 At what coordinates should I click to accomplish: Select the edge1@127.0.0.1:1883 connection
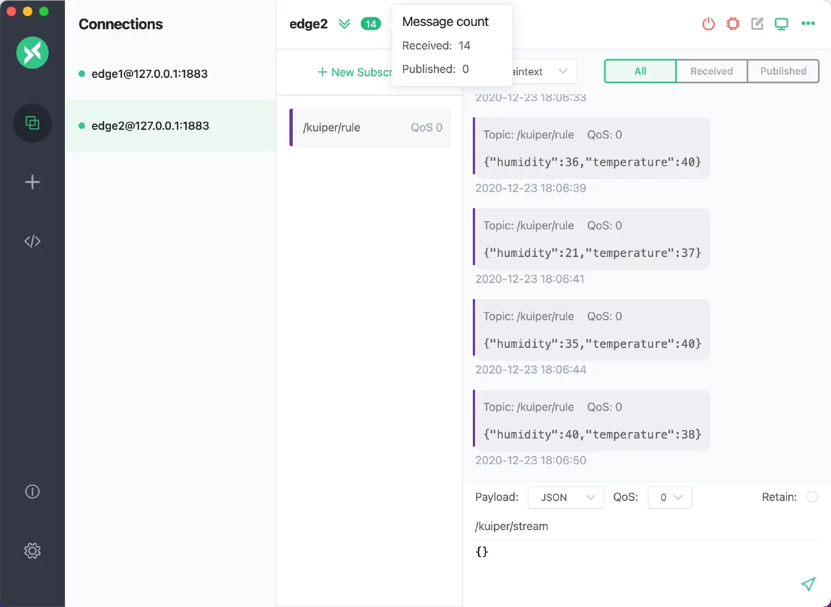149,74
